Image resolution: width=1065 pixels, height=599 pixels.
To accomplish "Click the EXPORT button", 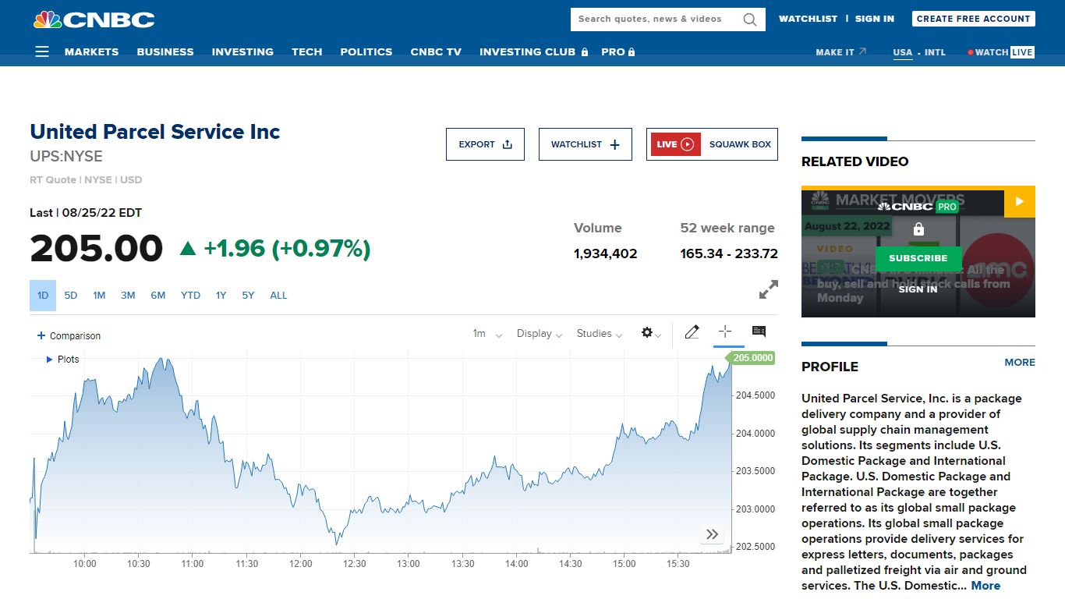I will [485, 144].
